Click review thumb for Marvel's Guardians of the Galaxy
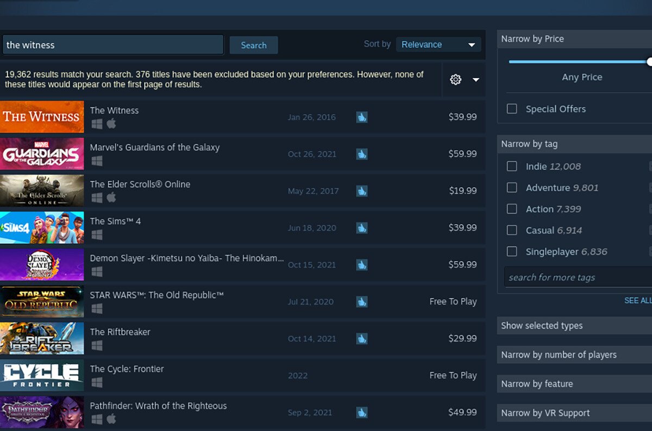 tap(362, 154)
